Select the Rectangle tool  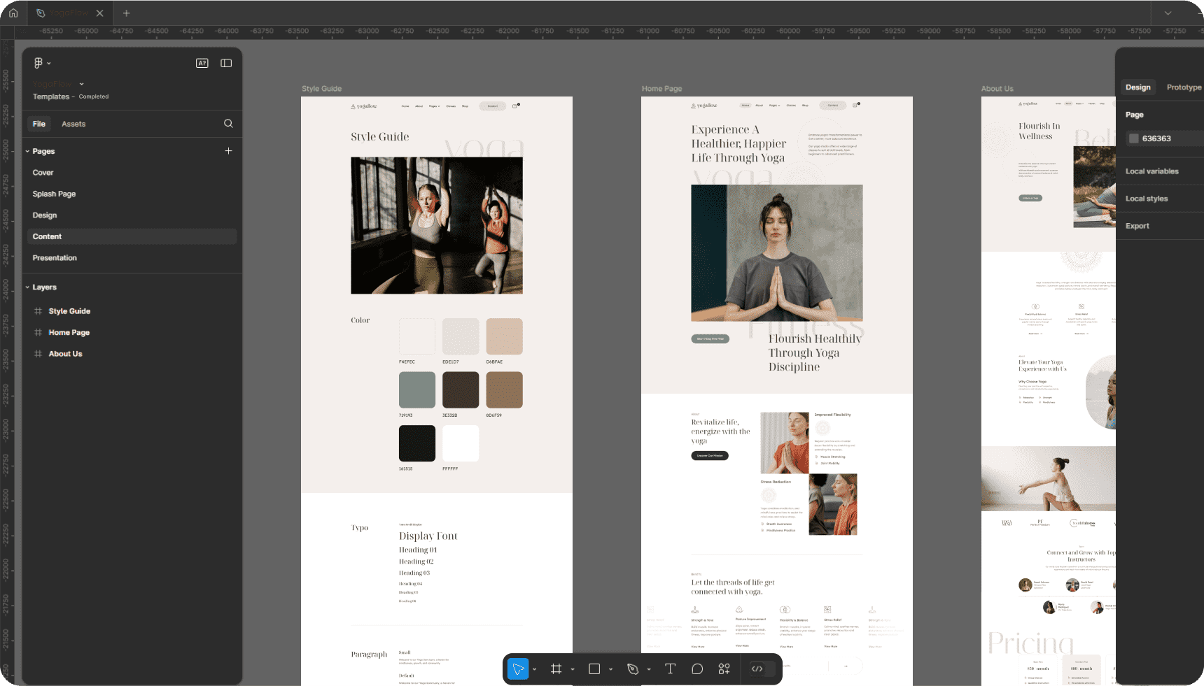[594, 669]
